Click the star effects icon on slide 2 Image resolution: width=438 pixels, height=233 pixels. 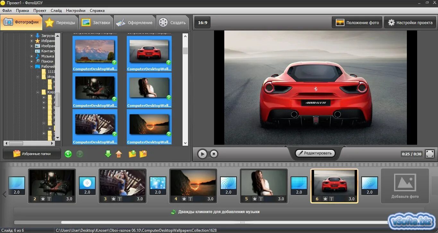[43, 199]
